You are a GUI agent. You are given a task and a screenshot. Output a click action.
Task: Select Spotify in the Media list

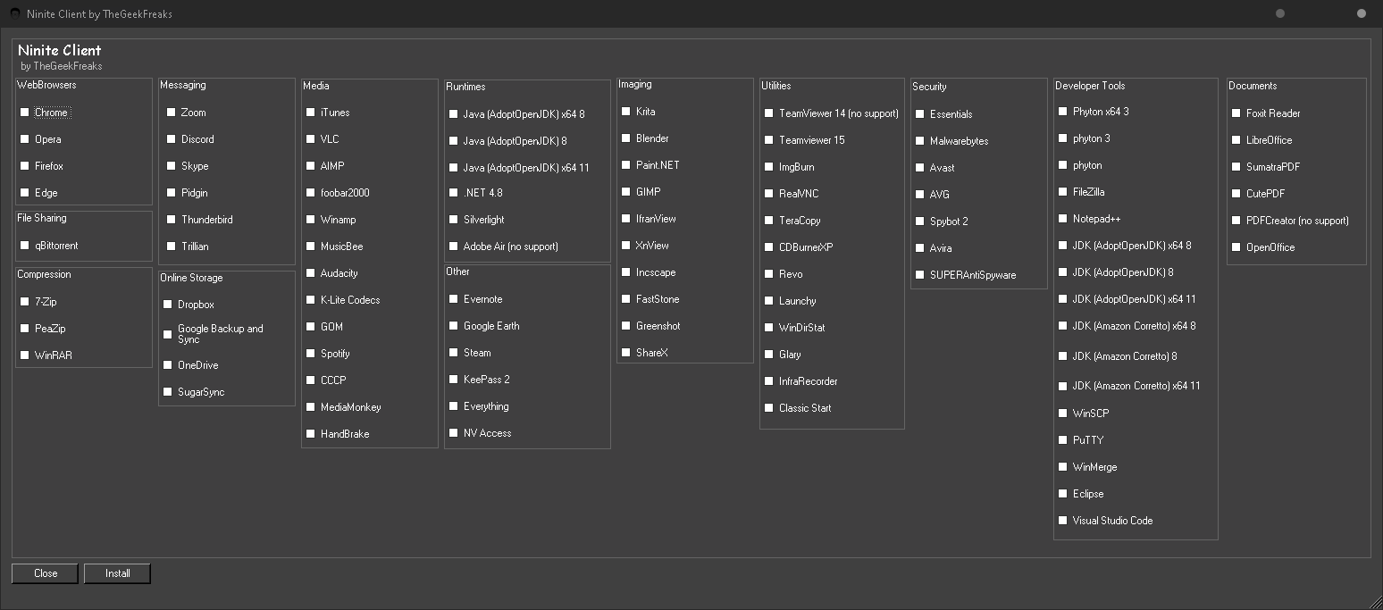click(x=311, y=354)
